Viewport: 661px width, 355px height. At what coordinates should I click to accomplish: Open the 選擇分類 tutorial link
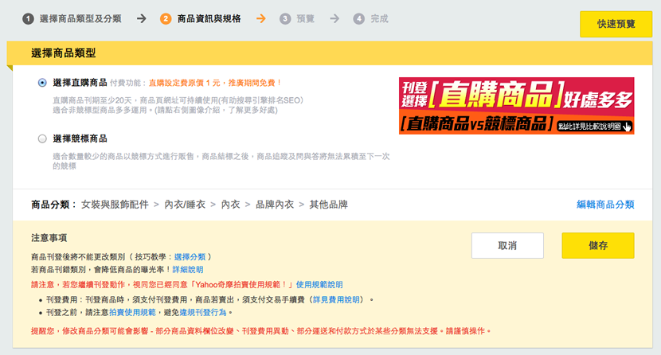coord(190,257)
